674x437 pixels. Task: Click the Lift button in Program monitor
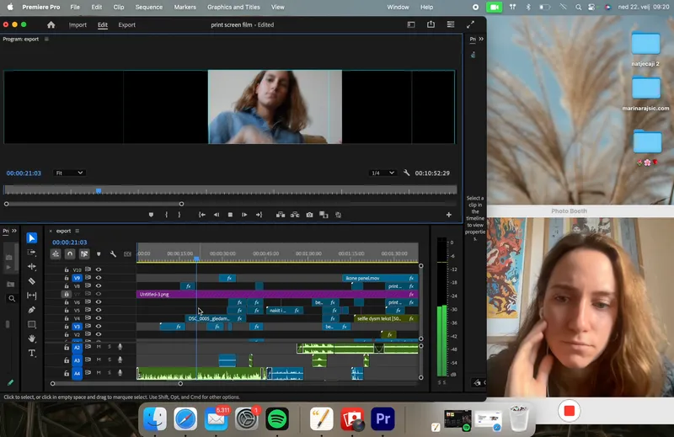pyautogui.click(x=281, y=215)
